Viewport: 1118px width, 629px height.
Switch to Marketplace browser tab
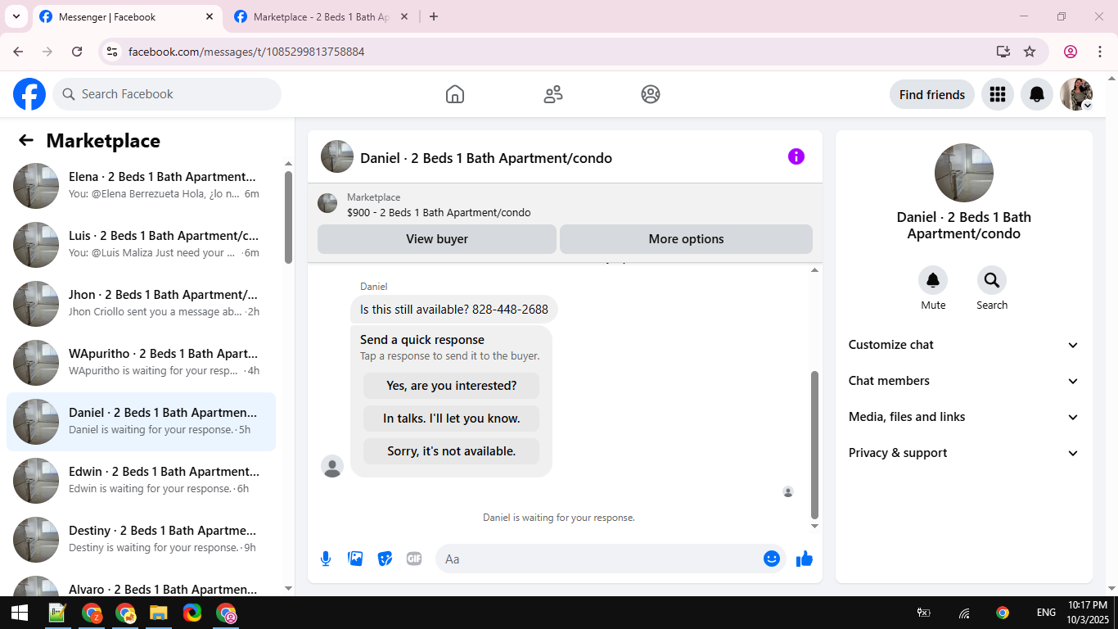point(321,17)
